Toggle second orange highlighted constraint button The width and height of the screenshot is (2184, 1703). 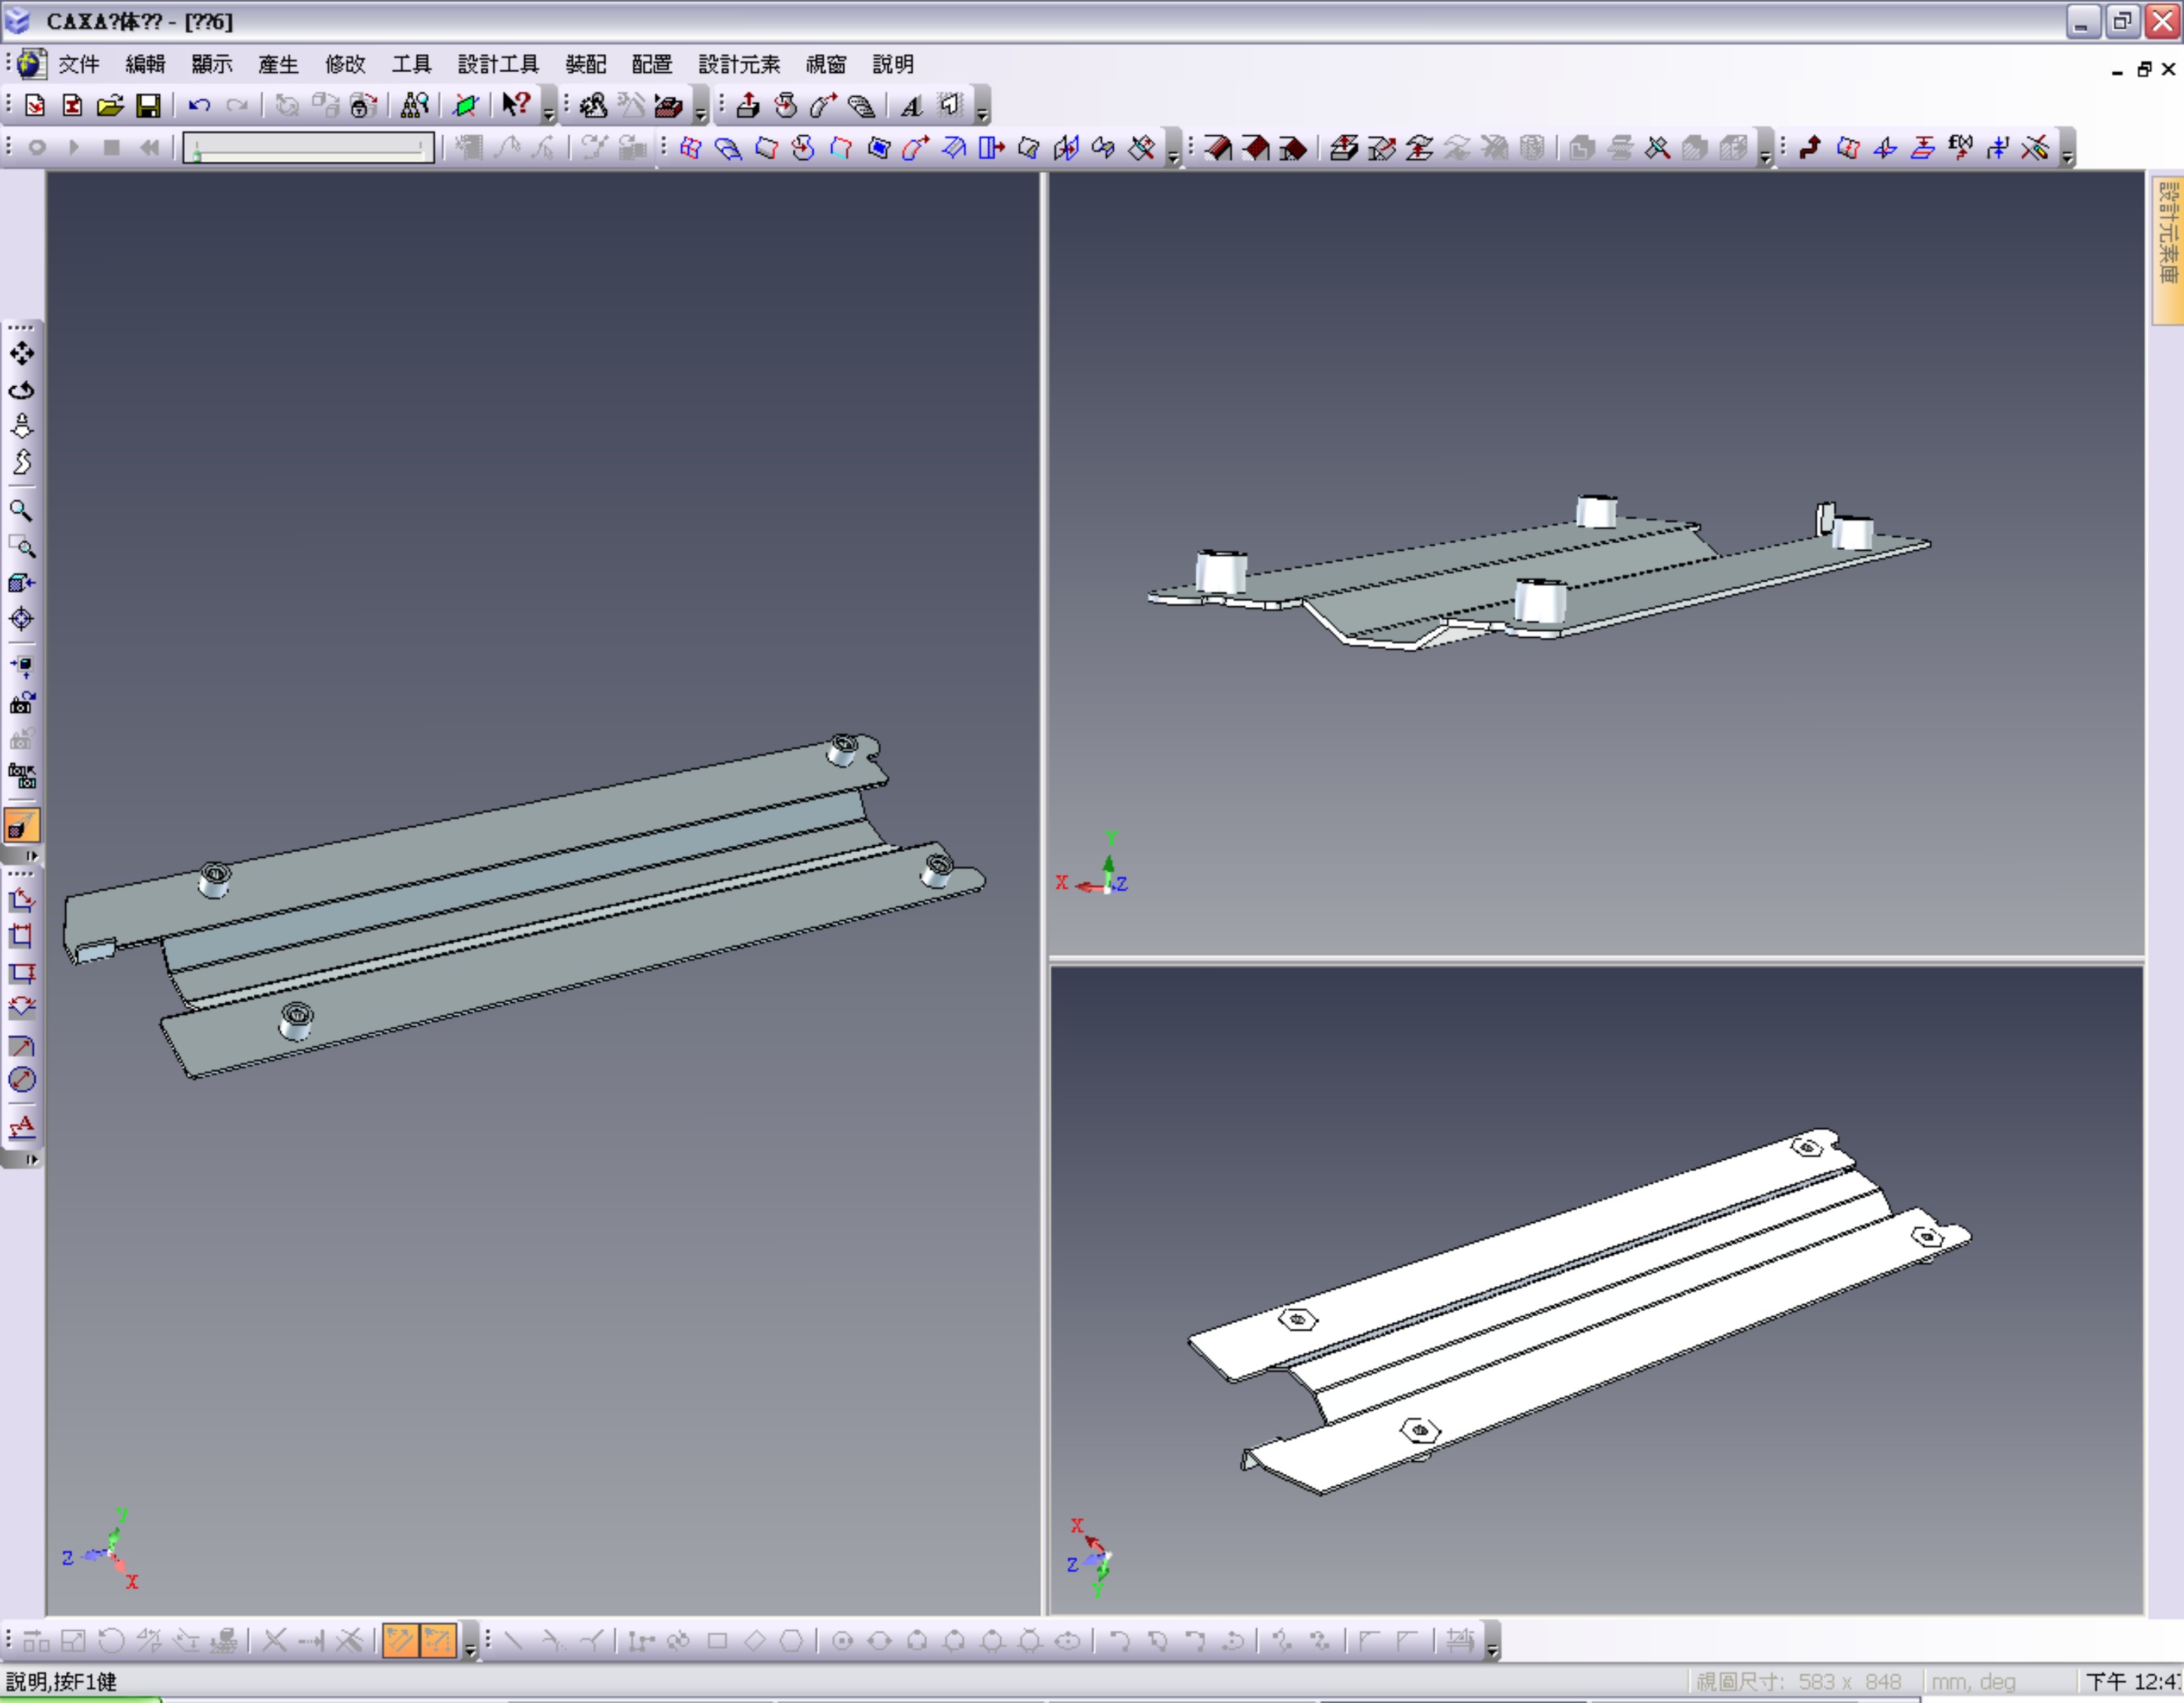point(438,1641)
